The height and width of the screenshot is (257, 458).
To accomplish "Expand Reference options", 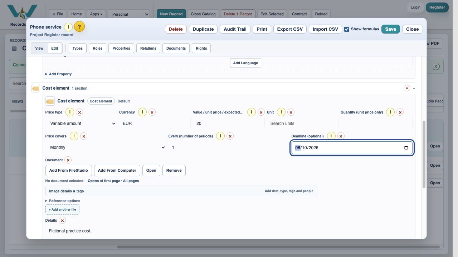I will tap(63, 201).
